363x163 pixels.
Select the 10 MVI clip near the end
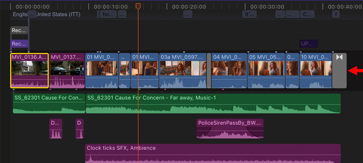(x=315, y=71)
